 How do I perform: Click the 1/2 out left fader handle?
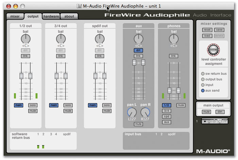tap(21, 76)
